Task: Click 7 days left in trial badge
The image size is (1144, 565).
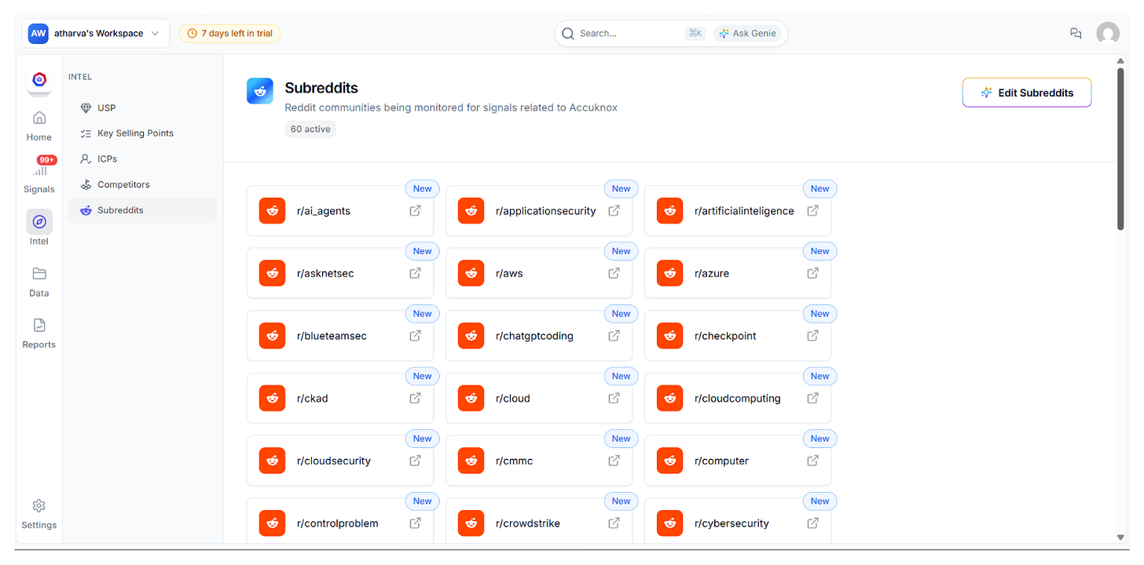Action: pos(229,33)
